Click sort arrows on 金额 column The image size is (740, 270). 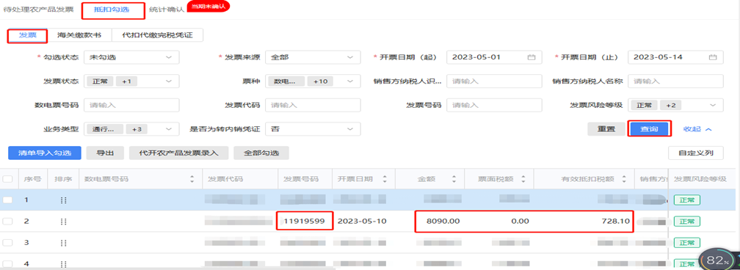(x=454, y=179)
